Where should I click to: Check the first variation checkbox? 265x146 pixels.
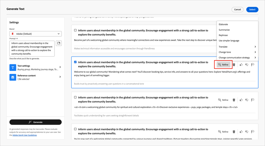click(75, 30)
